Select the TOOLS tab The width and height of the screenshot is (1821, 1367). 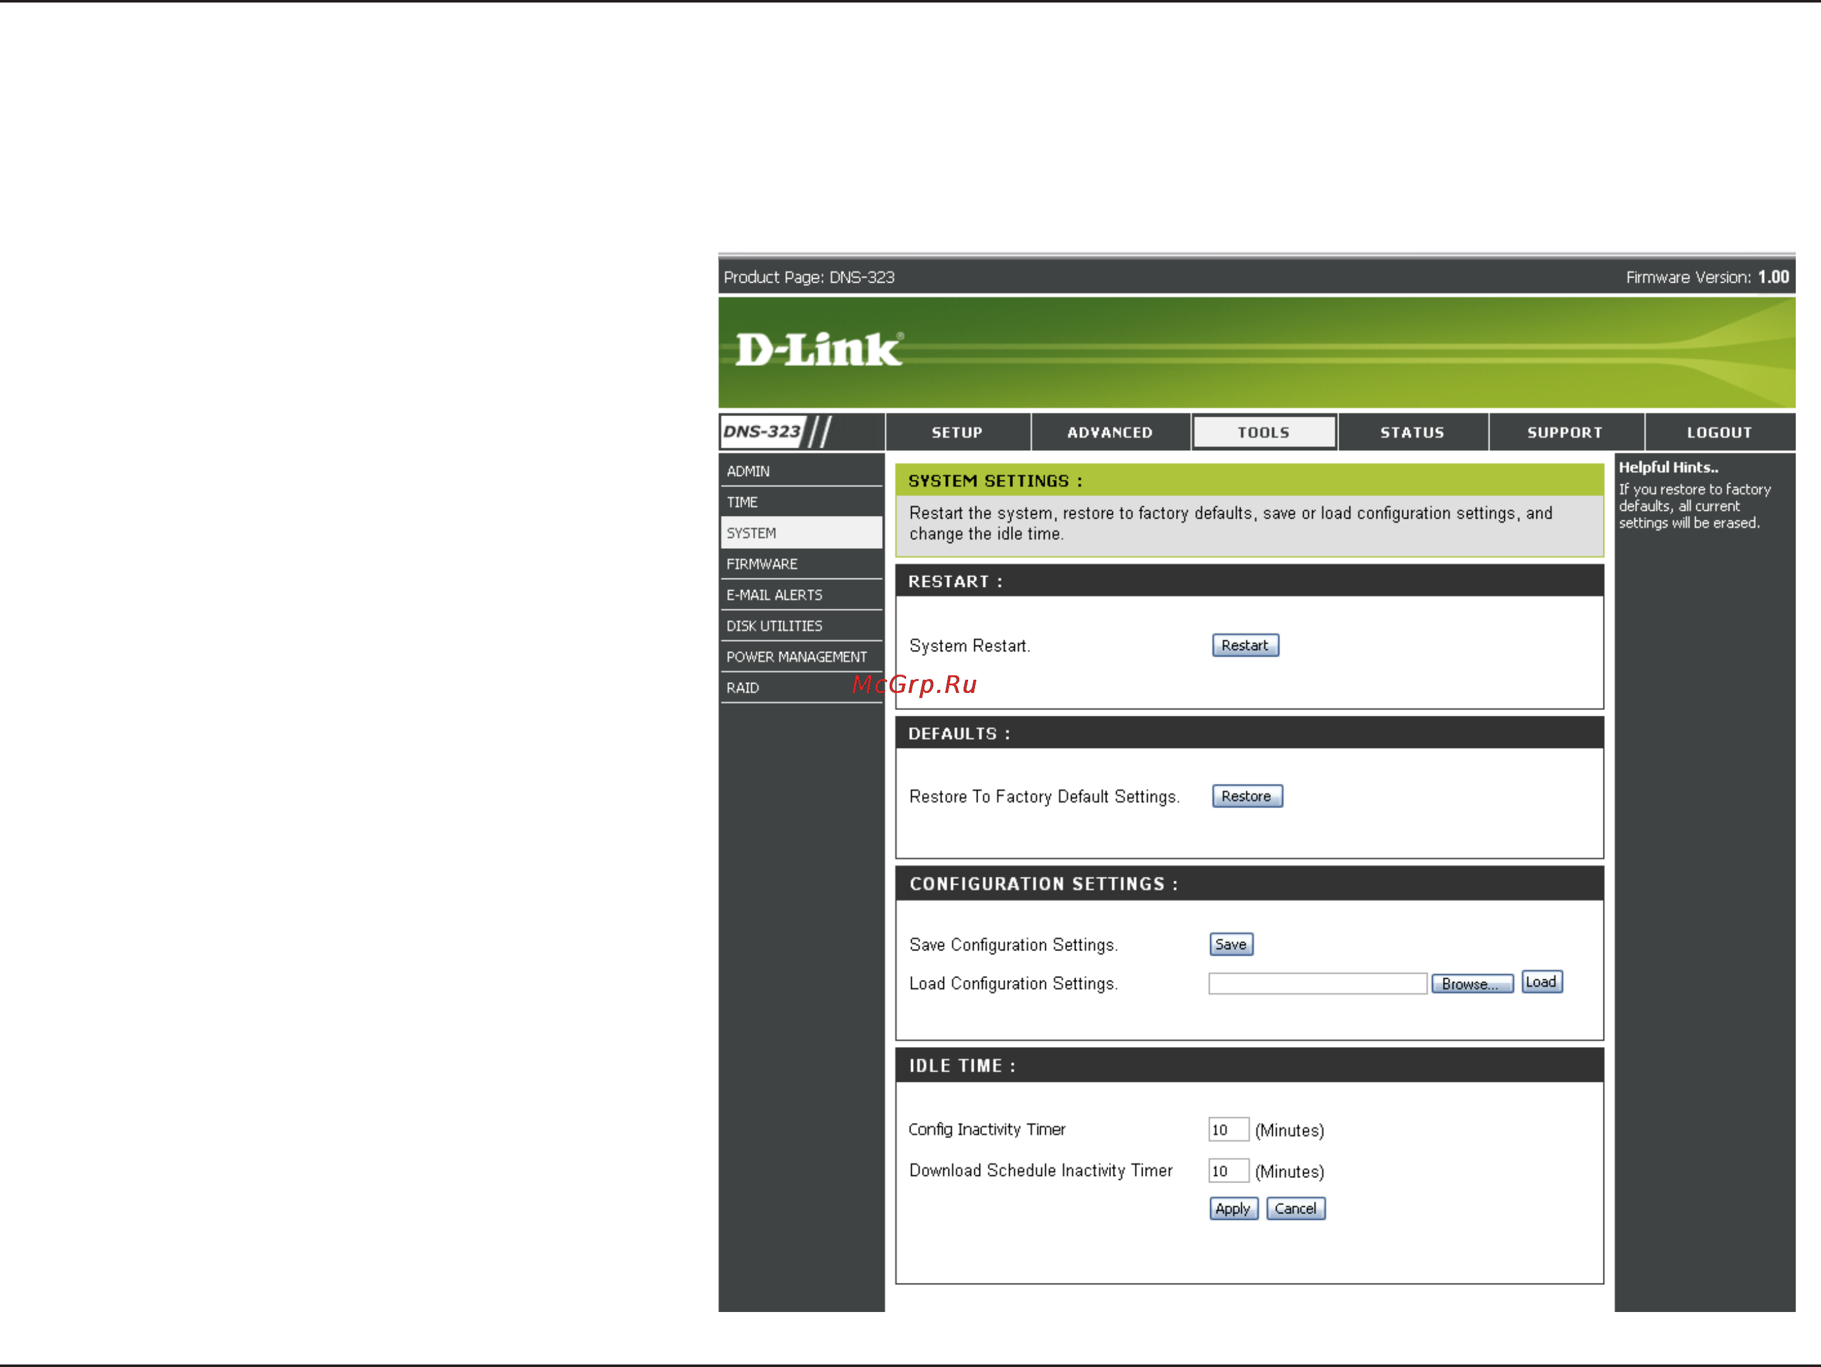(x=1264, y=432)
